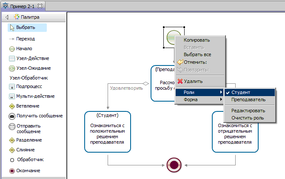
Task: Open the Форма submenu
Action: coord(200,100)
